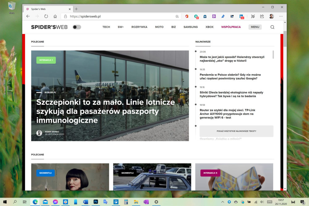This screenshot has width=309, height=206.
Task: Show all newest texts button
Action: (236, 131)
